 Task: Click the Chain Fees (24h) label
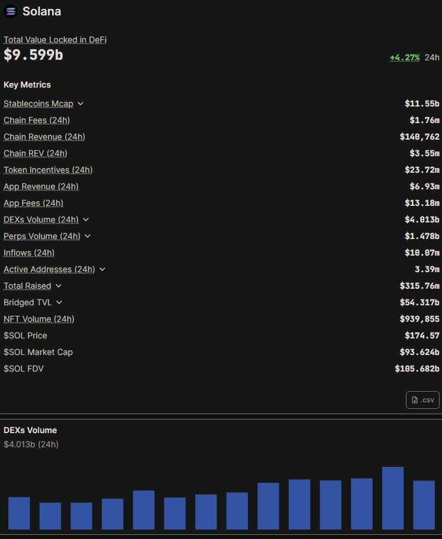click(x=37, y=120)
